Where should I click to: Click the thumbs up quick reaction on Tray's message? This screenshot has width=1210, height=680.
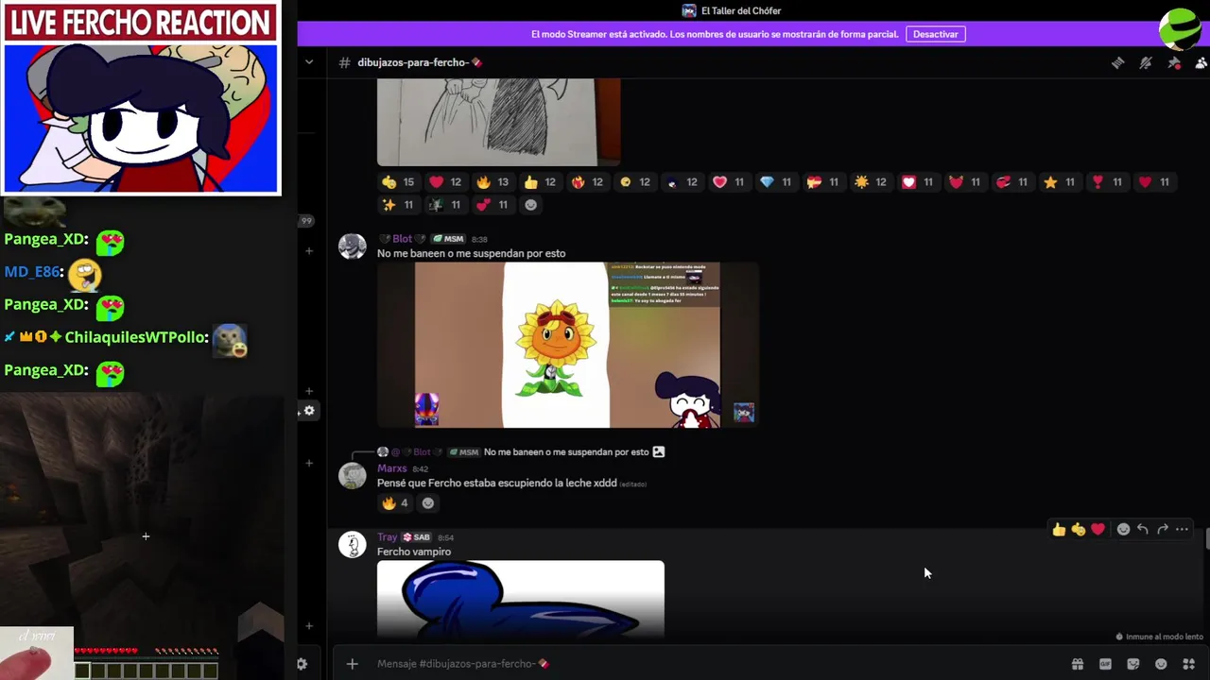coord(1059,530)
